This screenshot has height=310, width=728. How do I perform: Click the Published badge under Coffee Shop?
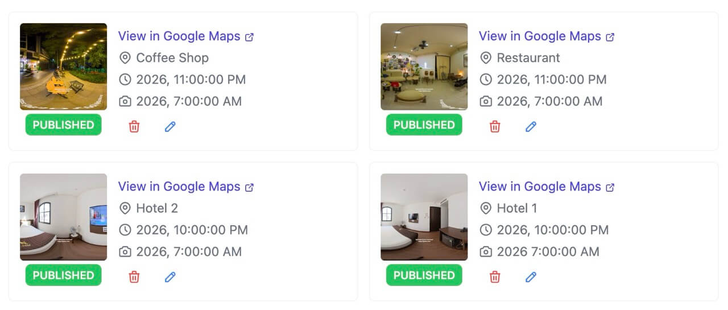(x=63, y=125)
